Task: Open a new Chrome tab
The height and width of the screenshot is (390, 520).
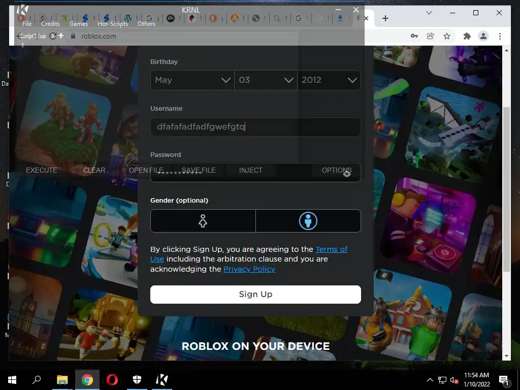Action: pyautogui.click(x=385, y=18)
